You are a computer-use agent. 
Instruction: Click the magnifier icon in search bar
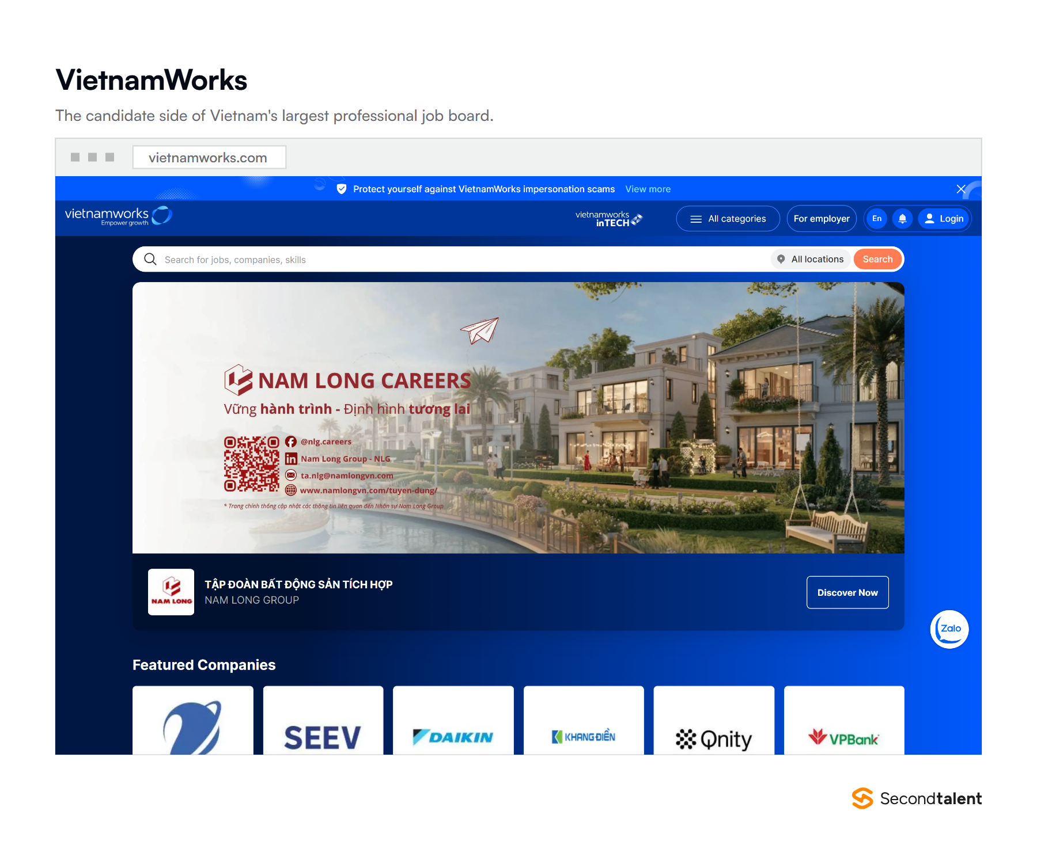pyautogui.click(x=150, y=259)
